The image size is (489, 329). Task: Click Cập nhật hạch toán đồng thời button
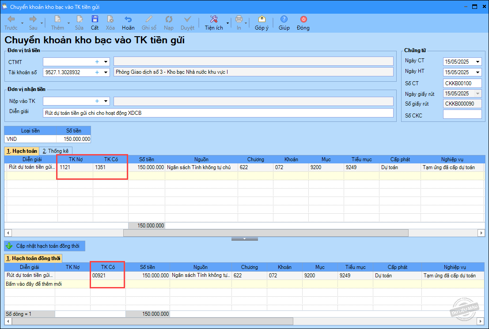(x=45, y=246)
